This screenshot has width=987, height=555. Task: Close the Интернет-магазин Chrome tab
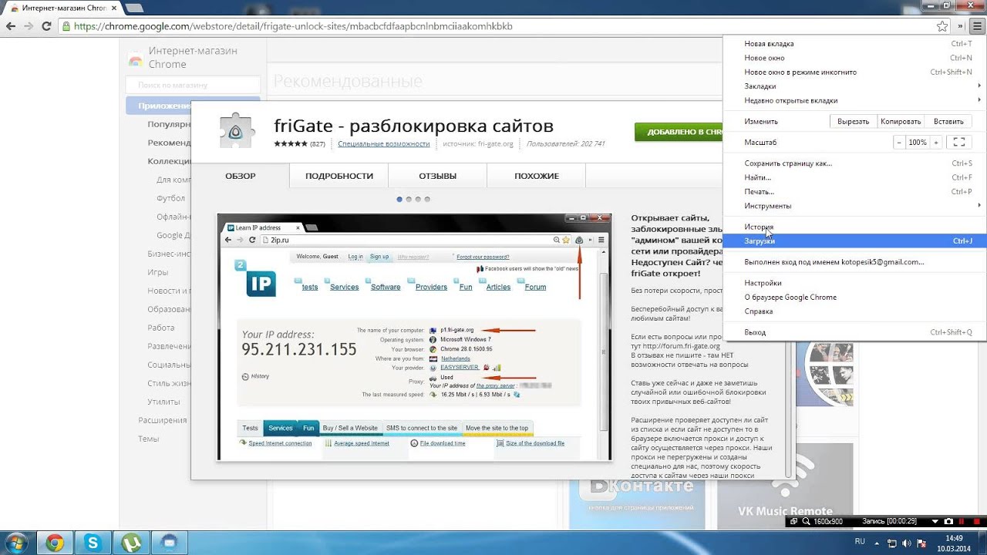114,8
